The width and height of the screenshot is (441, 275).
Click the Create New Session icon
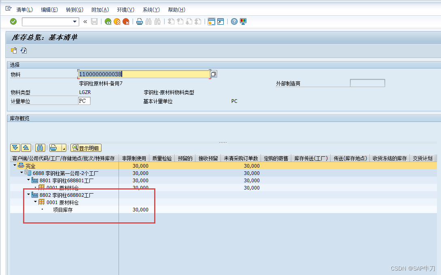coord(212,21)
